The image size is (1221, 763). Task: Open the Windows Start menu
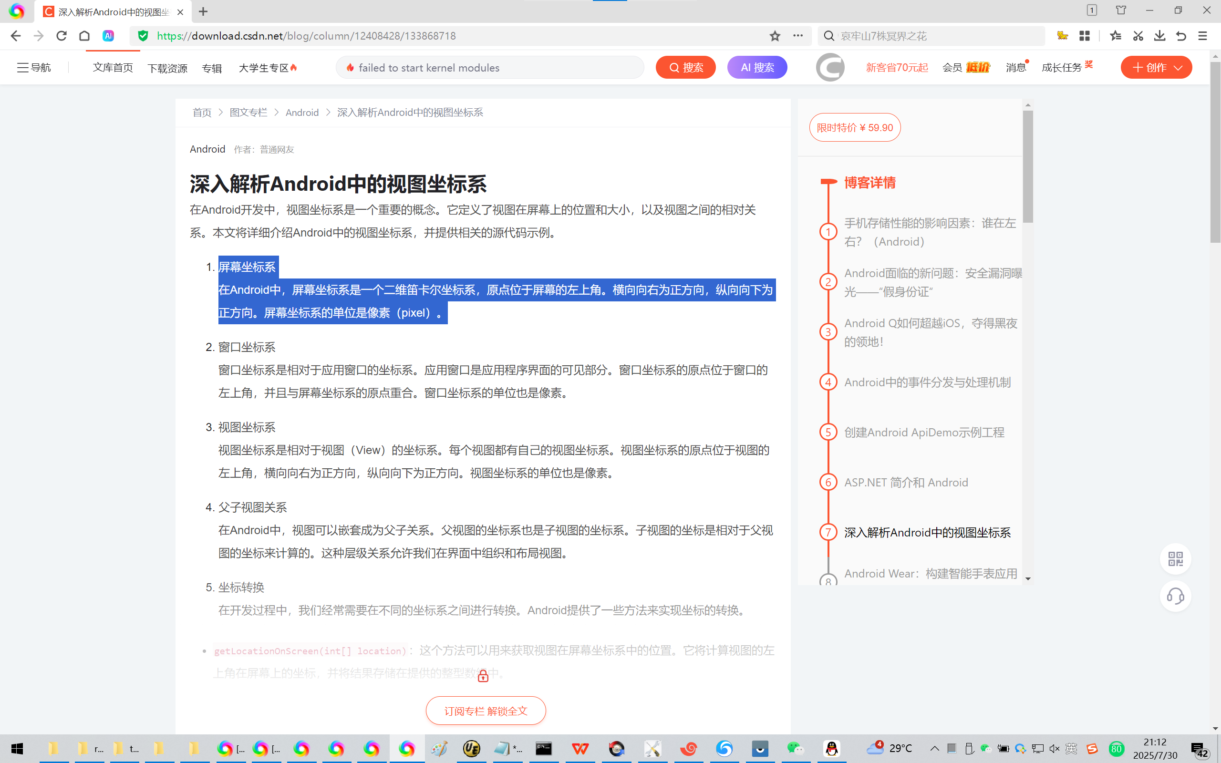pyautogui.click(x=17, y=748)
